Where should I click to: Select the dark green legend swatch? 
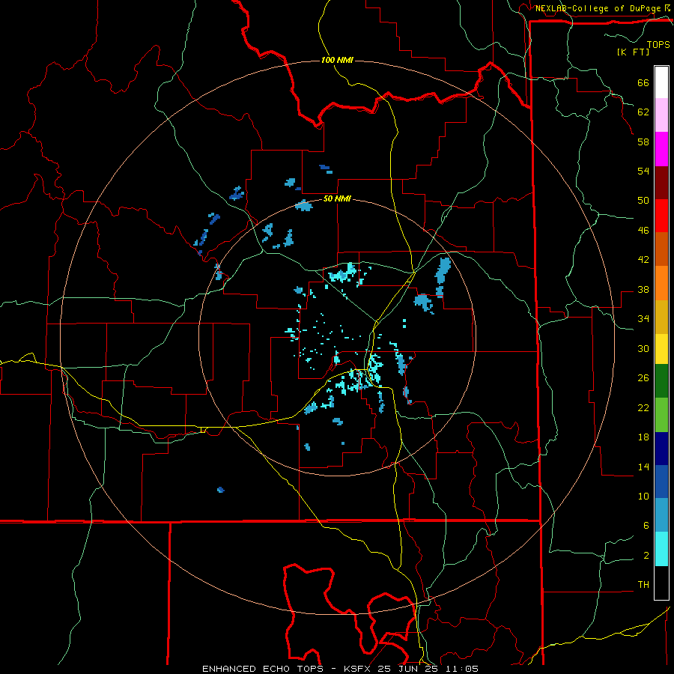(x=661, y=381)
